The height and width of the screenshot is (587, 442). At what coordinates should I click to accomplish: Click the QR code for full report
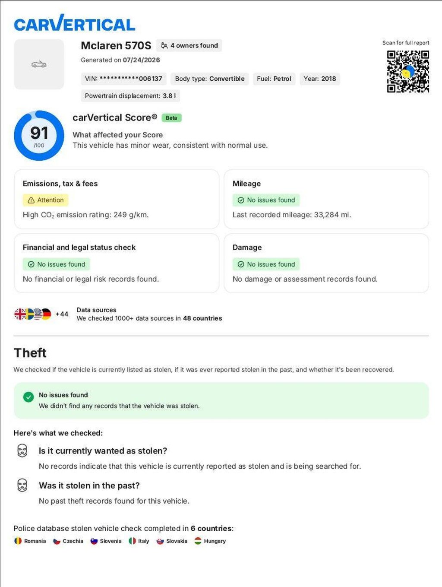pyautogui.click(x=407, y=71)
